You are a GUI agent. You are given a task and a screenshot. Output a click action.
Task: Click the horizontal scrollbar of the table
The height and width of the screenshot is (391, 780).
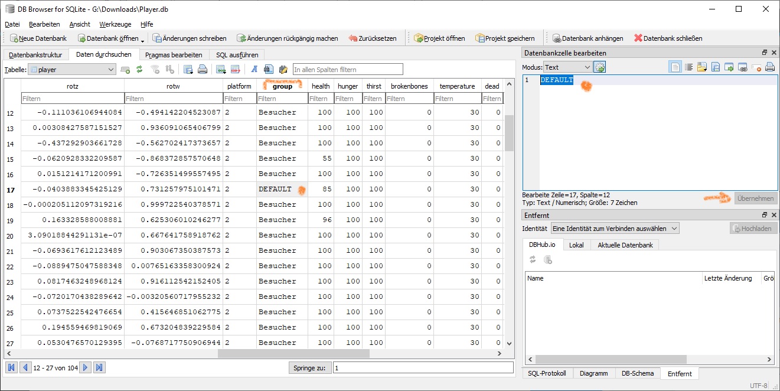pyautogui.click(x=293, y=354)
